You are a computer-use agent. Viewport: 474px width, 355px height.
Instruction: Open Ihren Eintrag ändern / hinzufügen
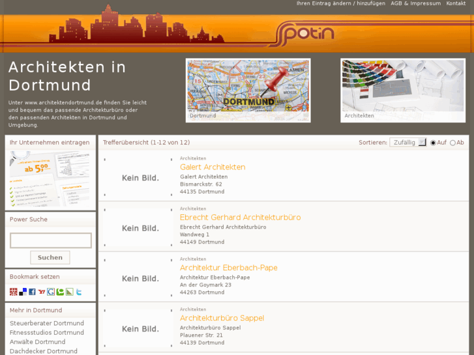click(341, 3)
